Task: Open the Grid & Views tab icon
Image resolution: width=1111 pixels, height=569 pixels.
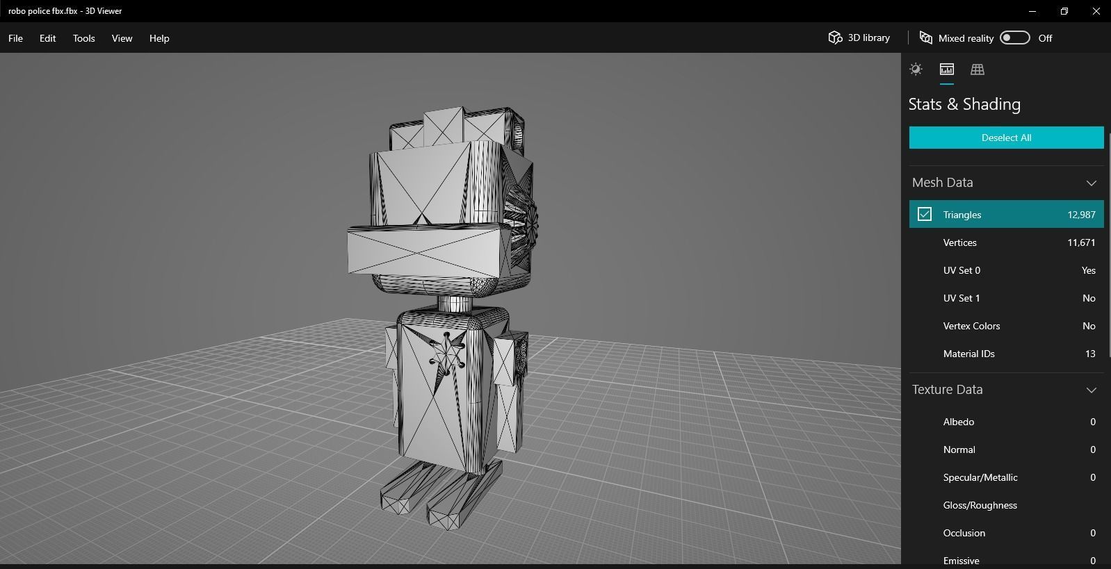Action: (977, 69)
